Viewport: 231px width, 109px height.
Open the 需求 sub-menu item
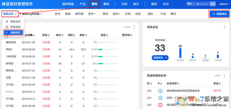pos(105,14)
